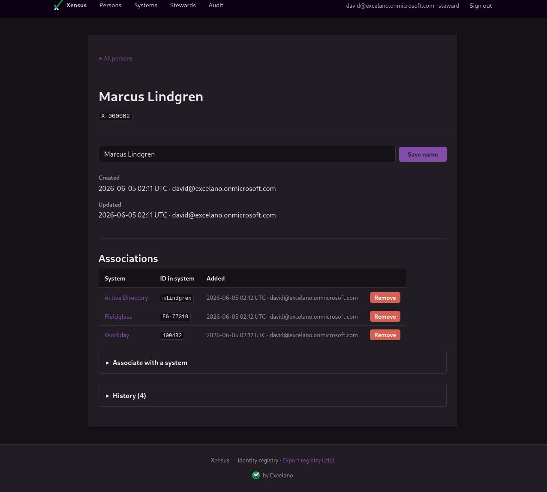This screenshot has width=547, height=492.
Task: Click the Workday row added timestamp
Action: coord(282,335)
